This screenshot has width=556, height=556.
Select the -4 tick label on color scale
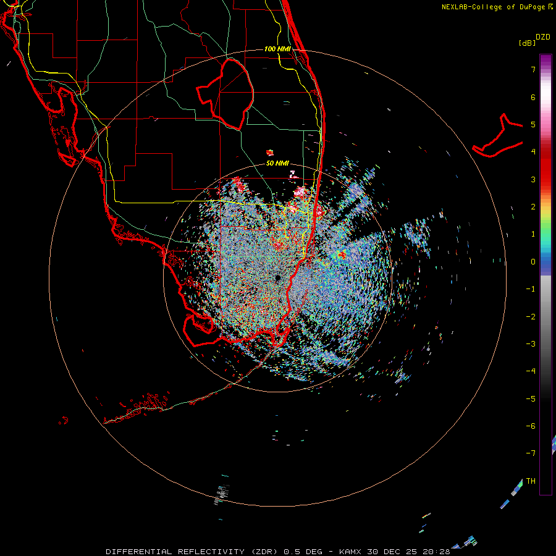tap(531, 371)
